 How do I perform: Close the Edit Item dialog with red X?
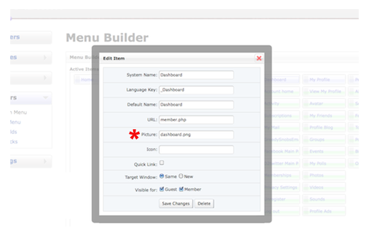(x=259, y=58)
